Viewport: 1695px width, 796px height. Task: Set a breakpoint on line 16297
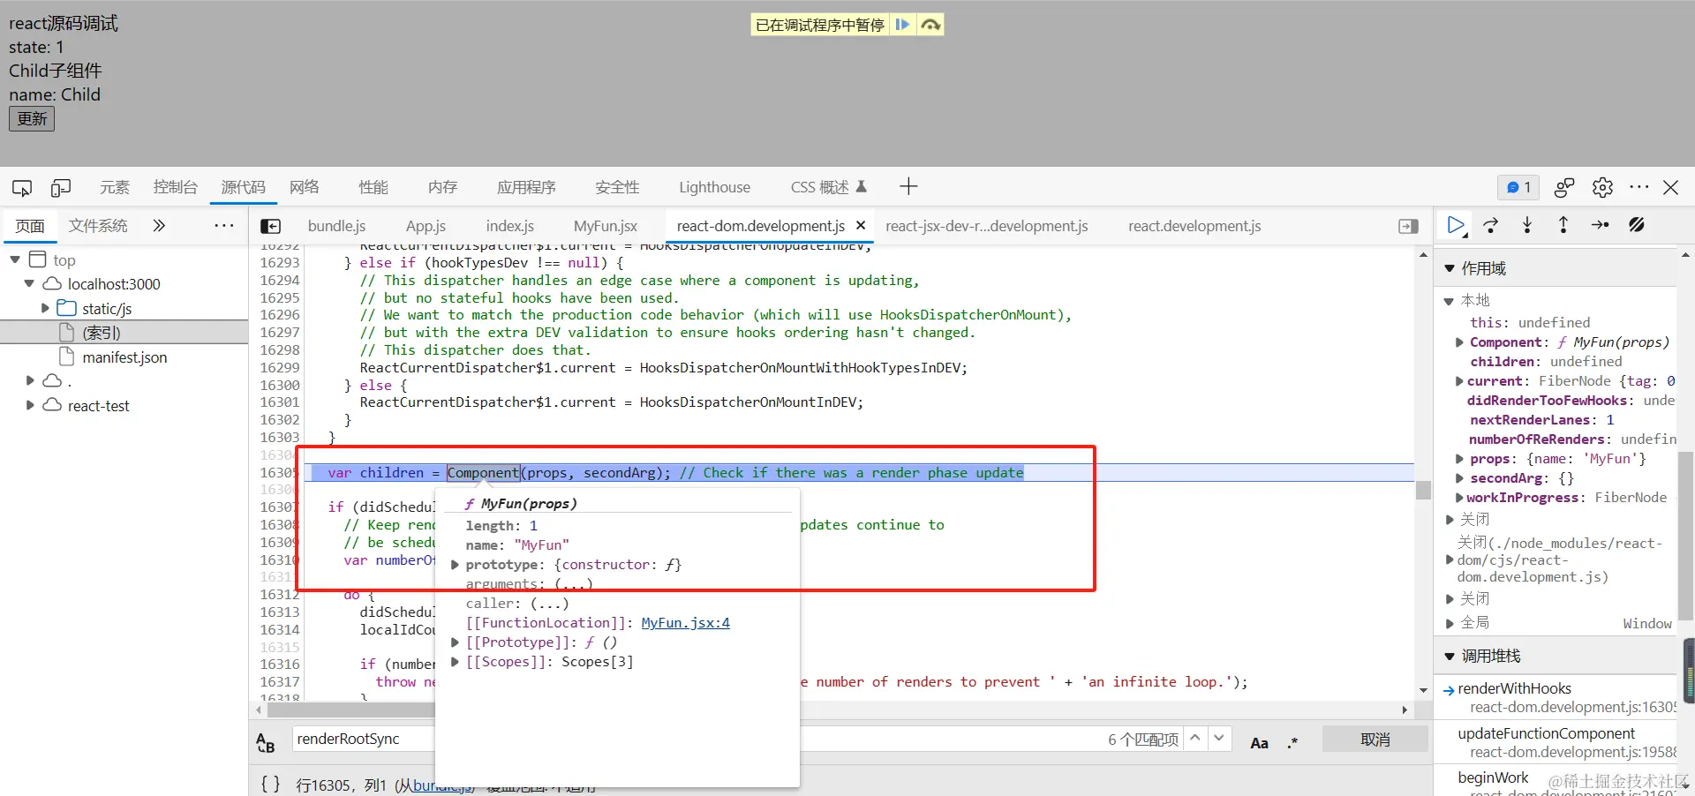coord(280,333)
